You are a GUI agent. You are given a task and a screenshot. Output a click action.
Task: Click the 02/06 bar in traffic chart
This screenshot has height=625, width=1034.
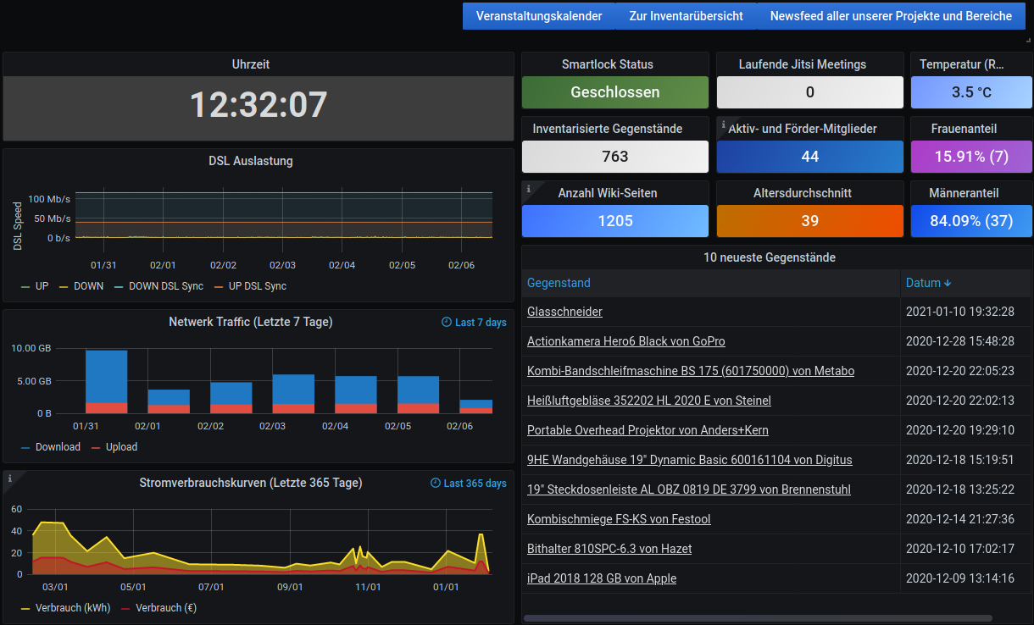(476, 407)
